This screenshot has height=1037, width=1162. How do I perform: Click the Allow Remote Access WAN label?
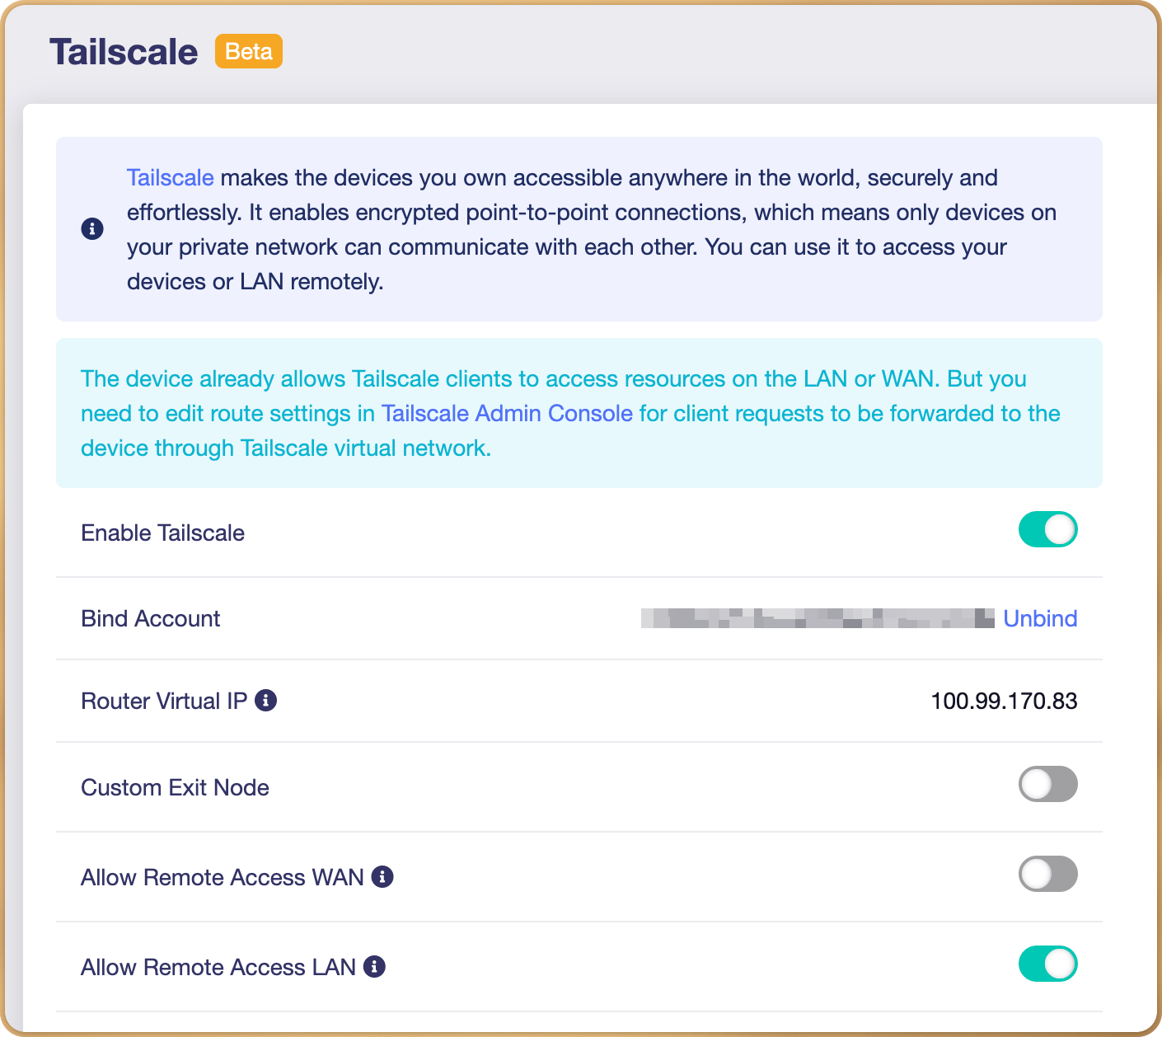tap(223, 878)
